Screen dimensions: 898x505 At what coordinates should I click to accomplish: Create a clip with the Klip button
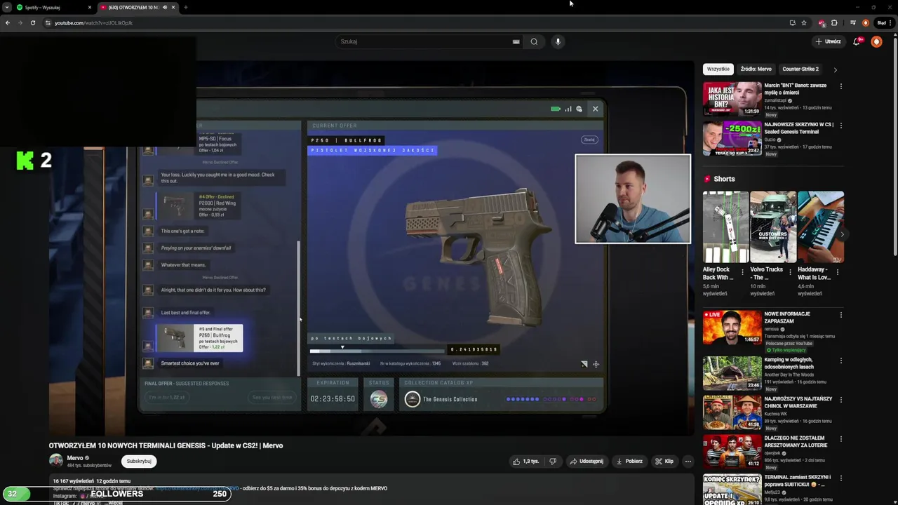664,461
